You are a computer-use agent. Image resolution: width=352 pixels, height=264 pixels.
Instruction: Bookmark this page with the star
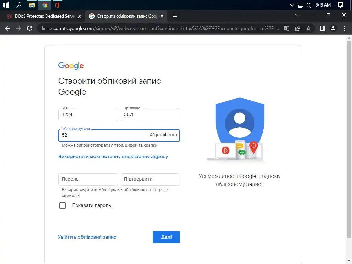[x=309, y=28]
